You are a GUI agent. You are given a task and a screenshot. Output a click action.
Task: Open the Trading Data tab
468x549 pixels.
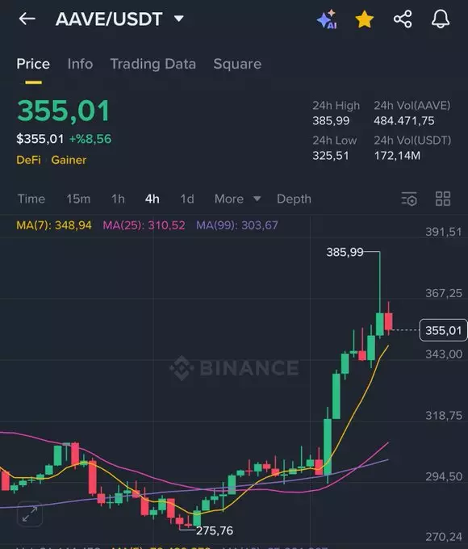point(153,64)
